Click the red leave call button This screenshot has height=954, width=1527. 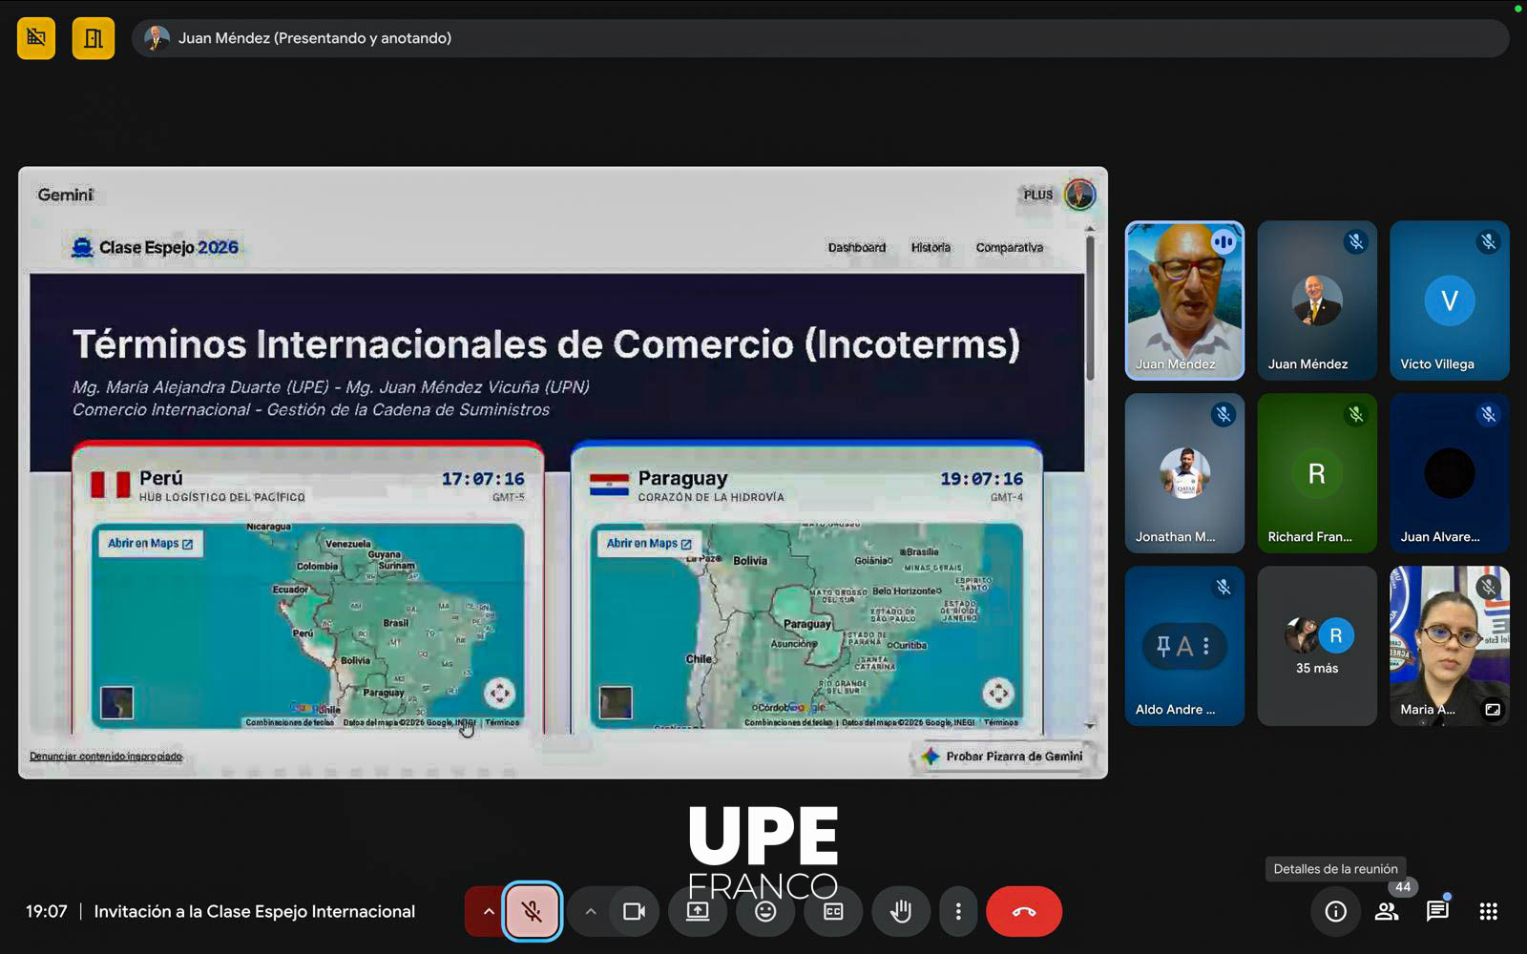click(x=1024, y=912)
